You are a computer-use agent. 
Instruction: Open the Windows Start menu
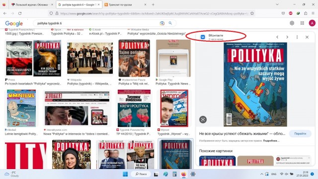[125, 174]
